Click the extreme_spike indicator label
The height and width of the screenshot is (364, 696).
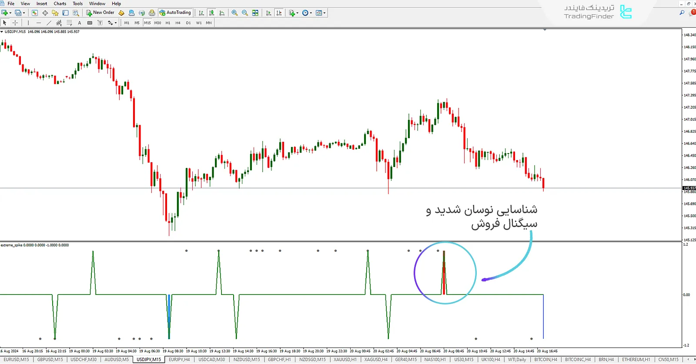[x=11, y=245]
